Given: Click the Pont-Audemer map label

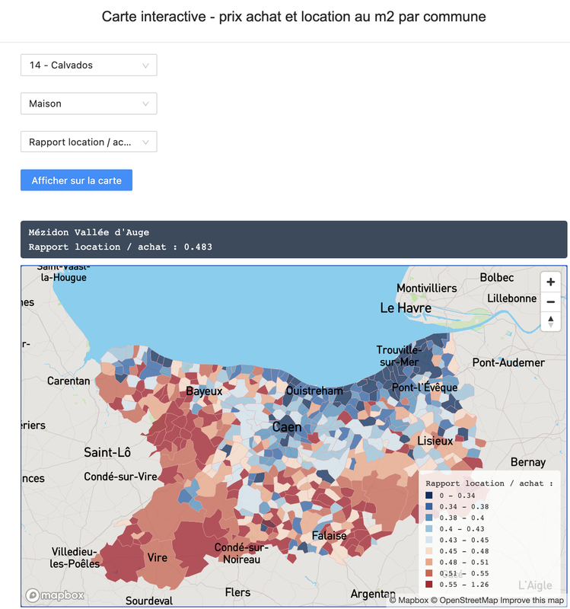Looking at the screenshot, I should click(x=508, y=362).
